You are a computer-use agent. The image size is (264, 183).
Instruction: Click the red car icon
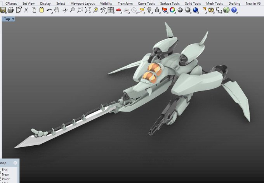click(118, 10)
